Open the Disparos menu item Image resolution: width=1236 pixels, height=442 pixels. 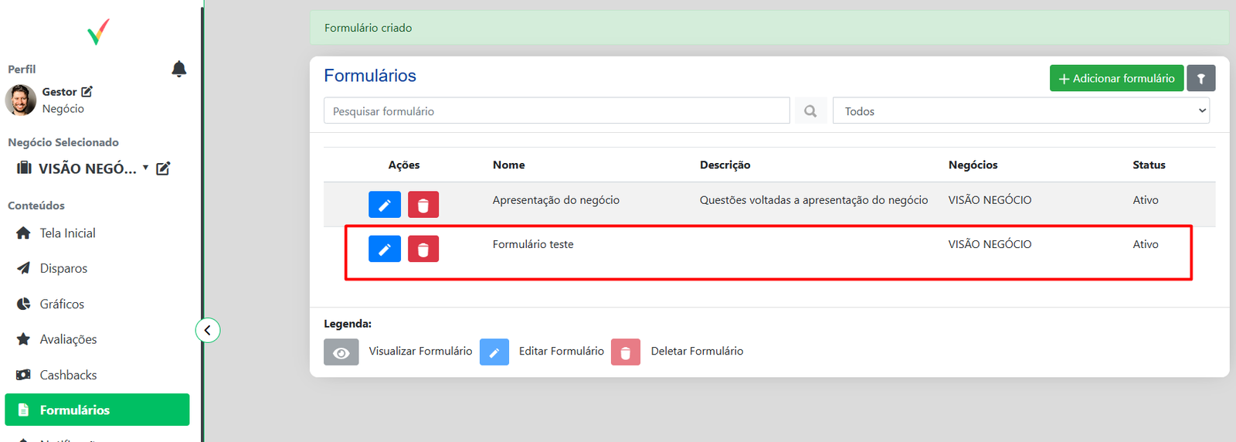(x=63, y=268)
